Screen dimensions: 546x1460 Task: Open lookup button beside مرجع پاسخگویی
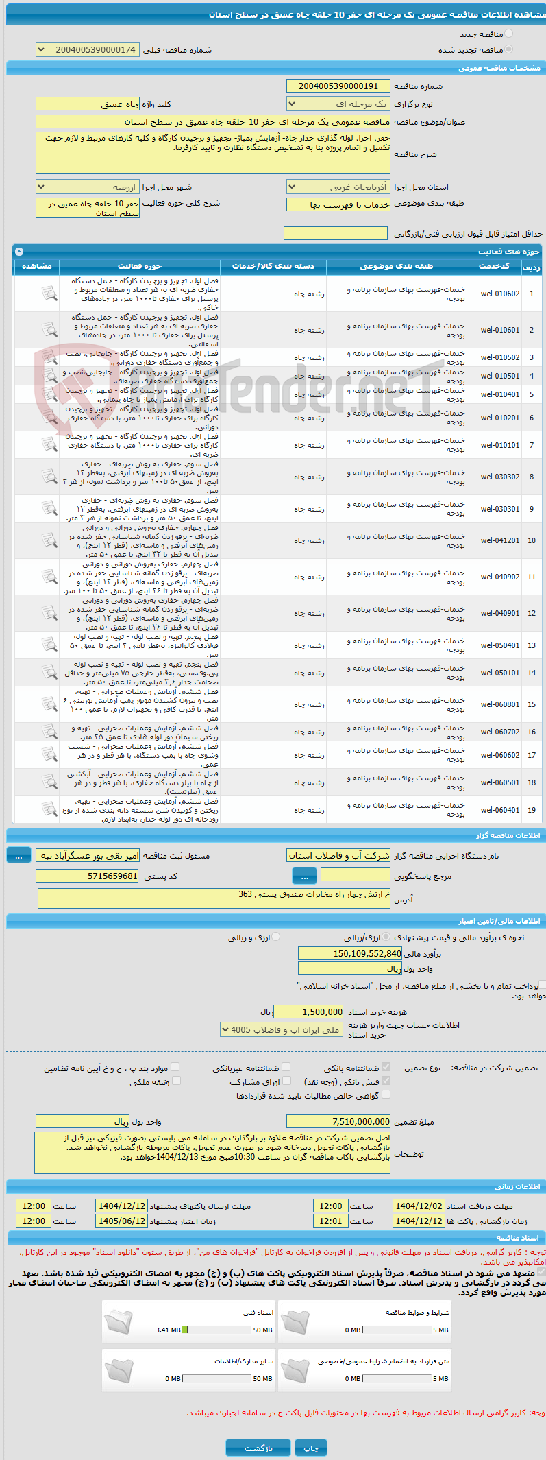pos(304,876)
